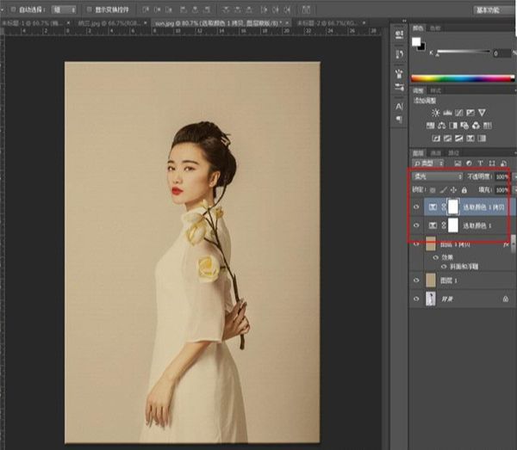Lock all layer attributes
Viewport: 517px width, 450px height.
pos(464,190)
